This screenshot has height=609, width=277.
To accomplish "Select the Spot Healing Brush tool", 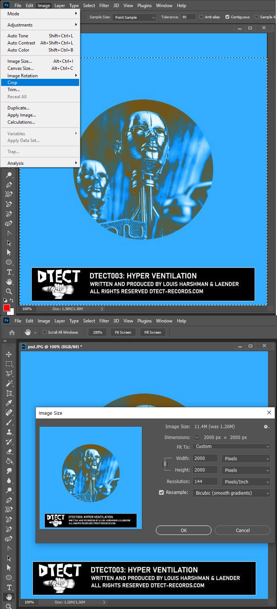I will (9, 412).
